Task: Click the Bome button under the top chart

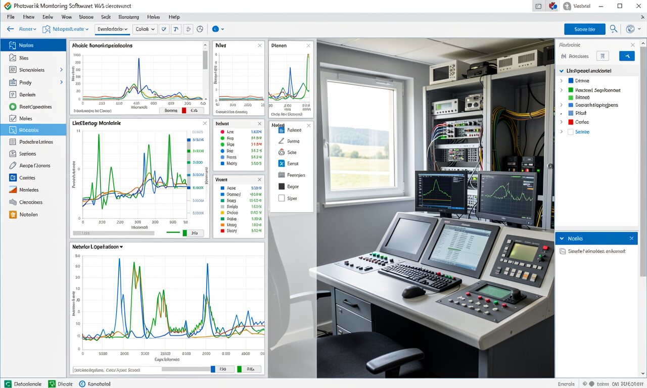Action: 170,110
